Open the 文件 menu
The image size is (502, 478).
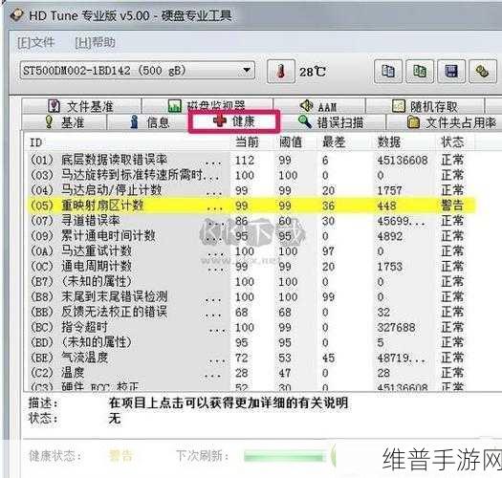tap(36, 42)
